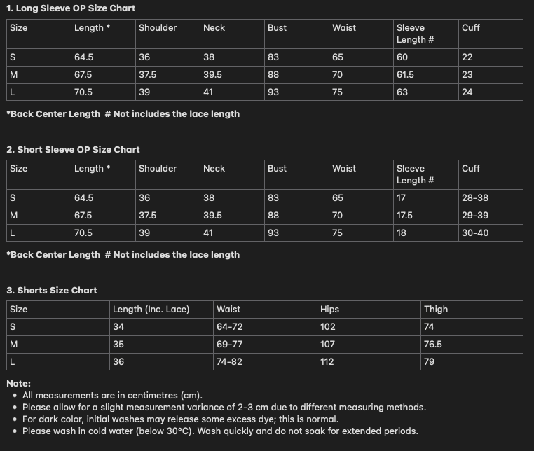This screenshot has height=451, width=534.
Task: Select the Cuff value 24 in Long Sleeve chart
Action: point(467,92)
